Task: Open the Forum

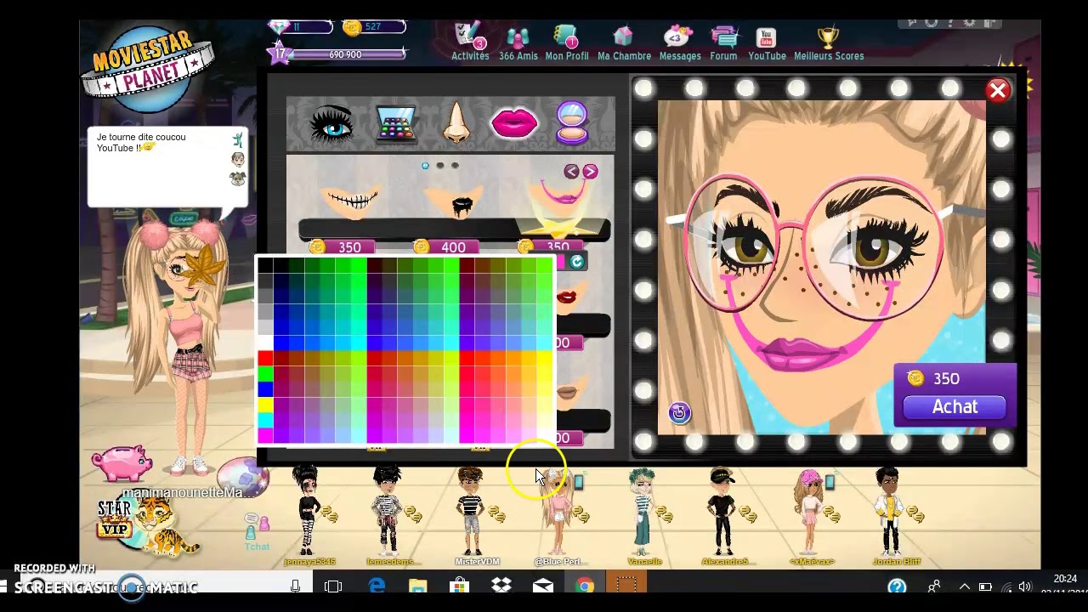Action: pos(723,42)
